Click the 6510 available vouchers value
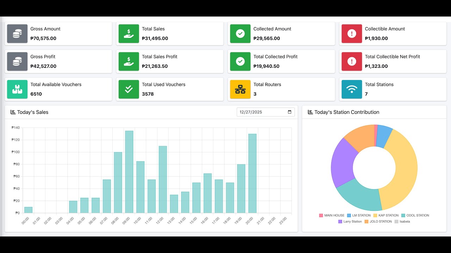 [x=36, y=94]
